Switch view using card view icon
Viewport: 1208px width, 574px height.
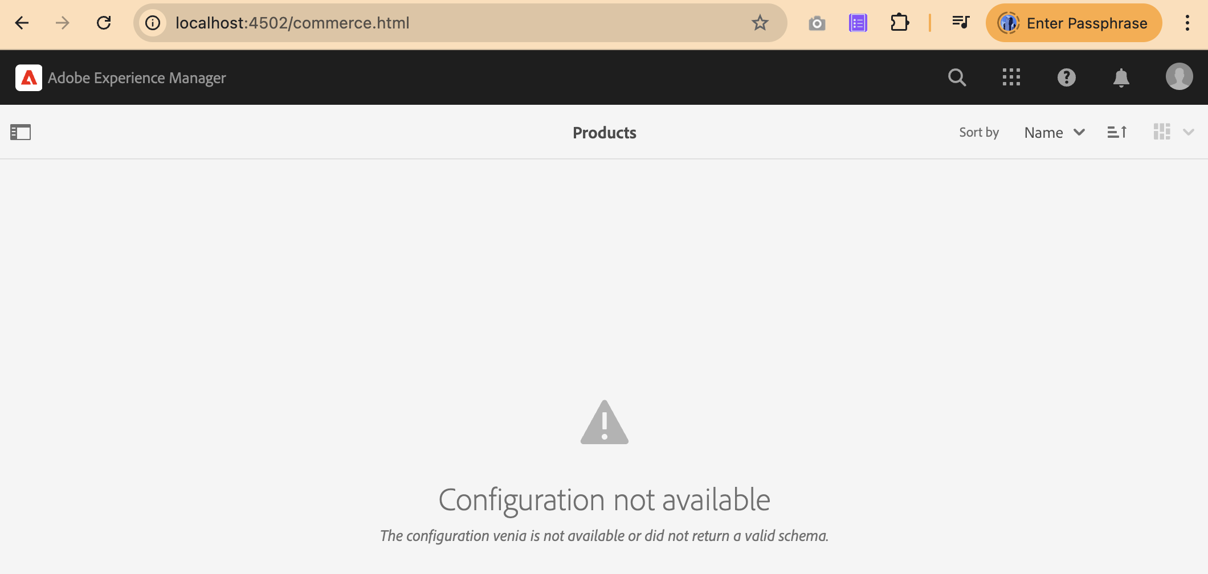click(1162, 132)
